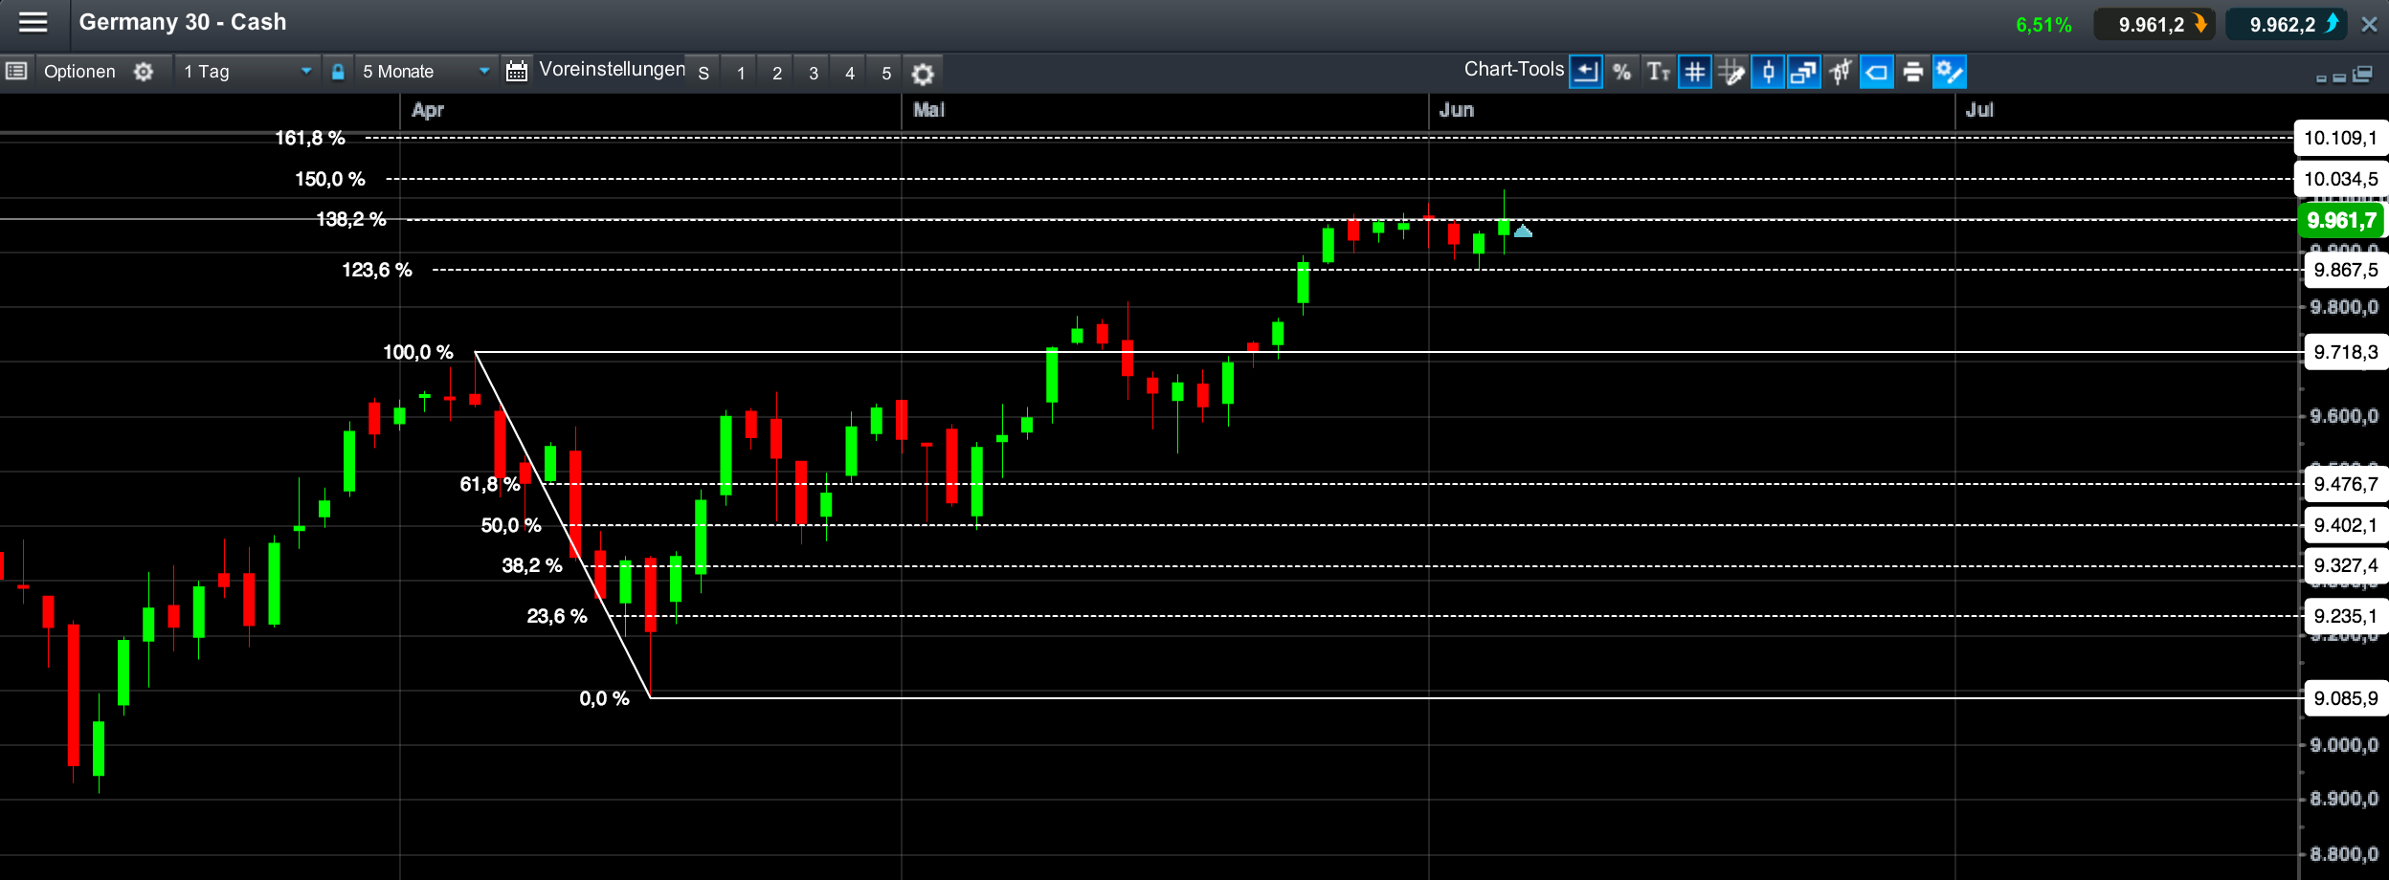Switch to percent scale chart tool

[1621, 72]
